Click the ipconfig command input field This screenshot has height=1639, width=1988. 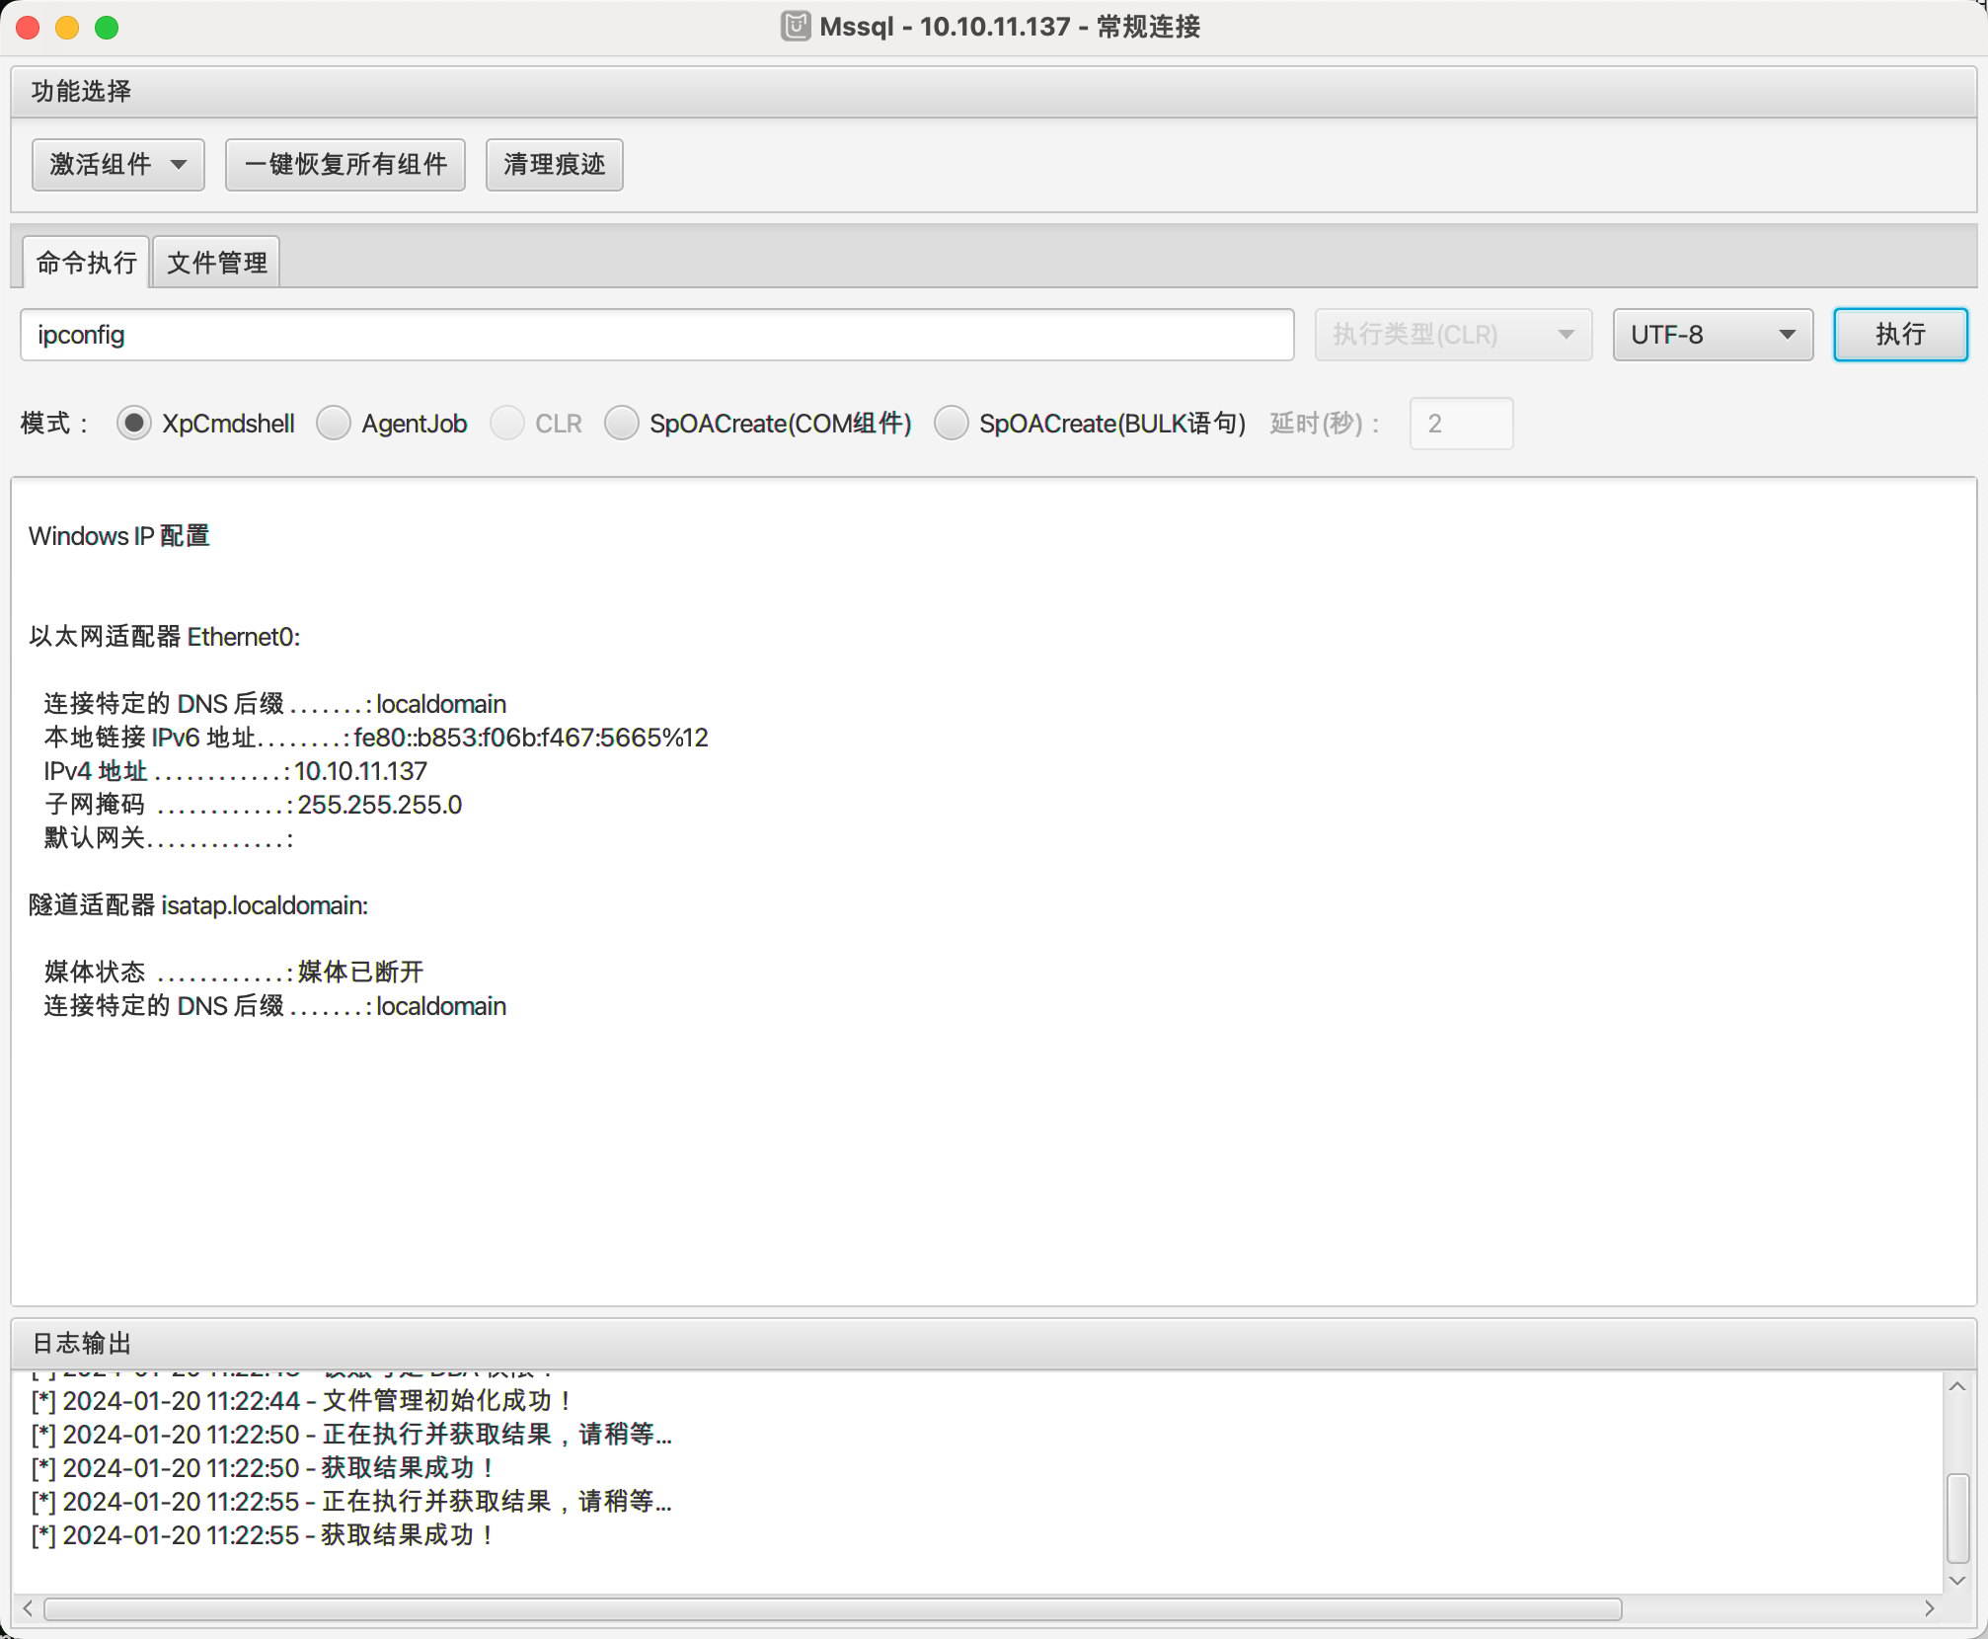(656, 335)
